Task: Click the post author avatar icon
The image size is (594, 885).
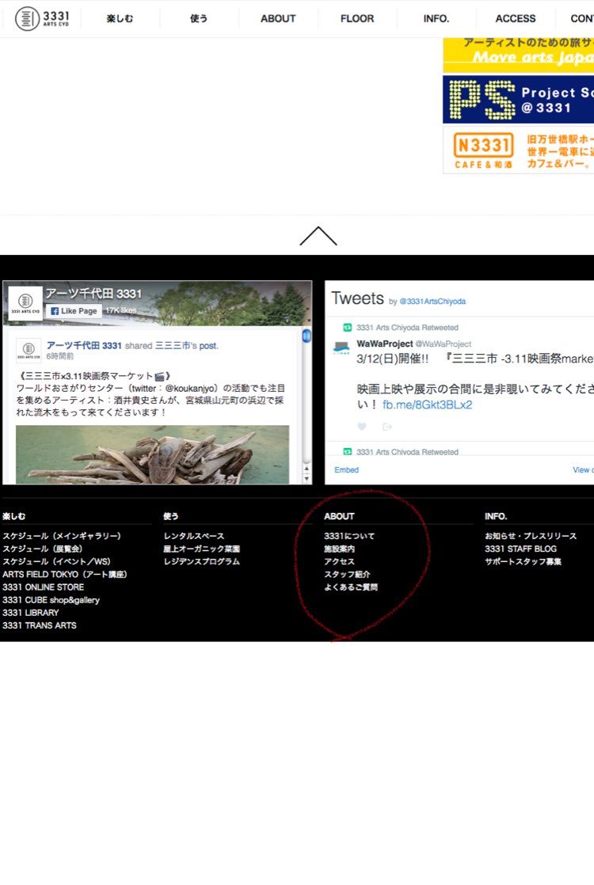Action: click(29, 351)
